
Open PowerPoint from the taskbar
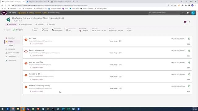[x=38, y=109]
